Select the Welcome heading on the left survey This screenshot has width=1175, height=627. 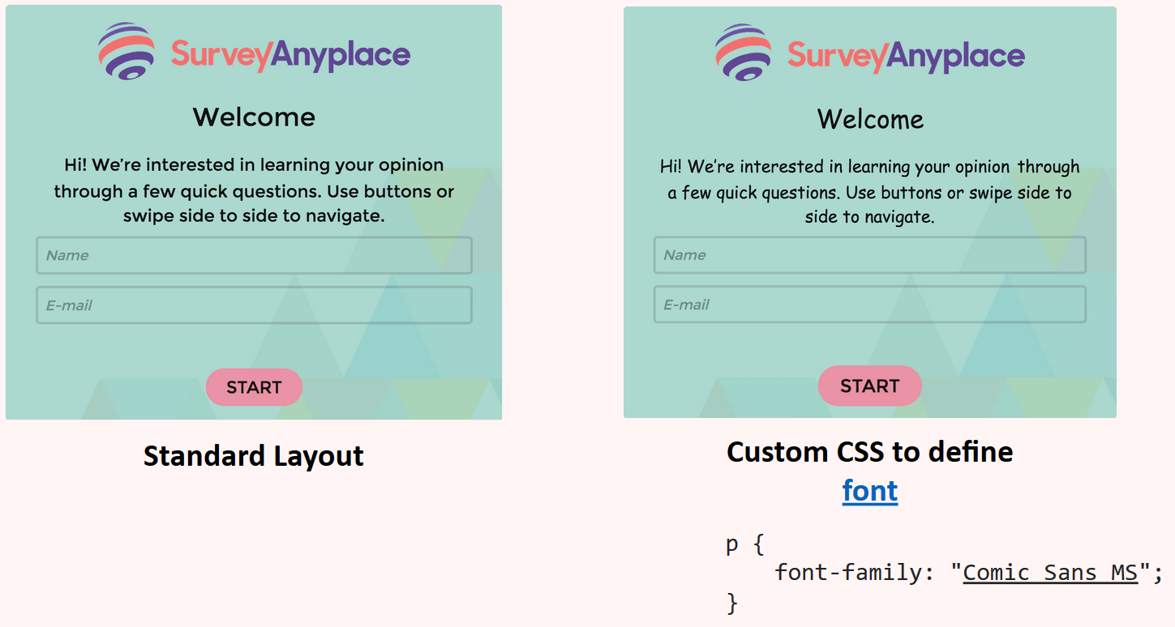(x=254, y=117)
